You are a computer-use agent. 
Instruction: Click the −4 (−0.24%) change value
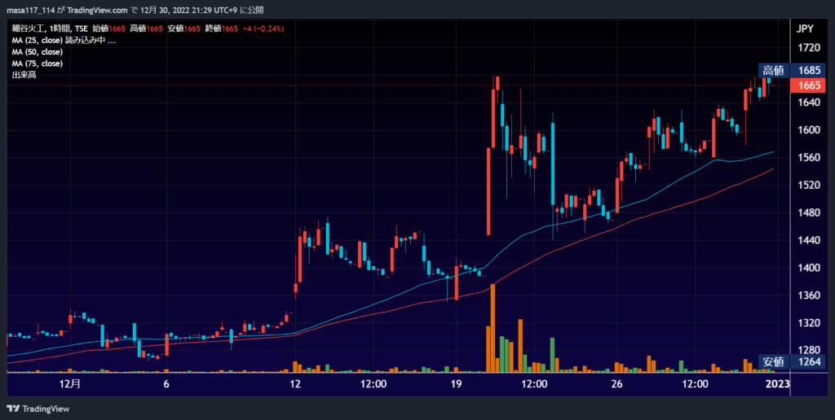coord(263,28)
